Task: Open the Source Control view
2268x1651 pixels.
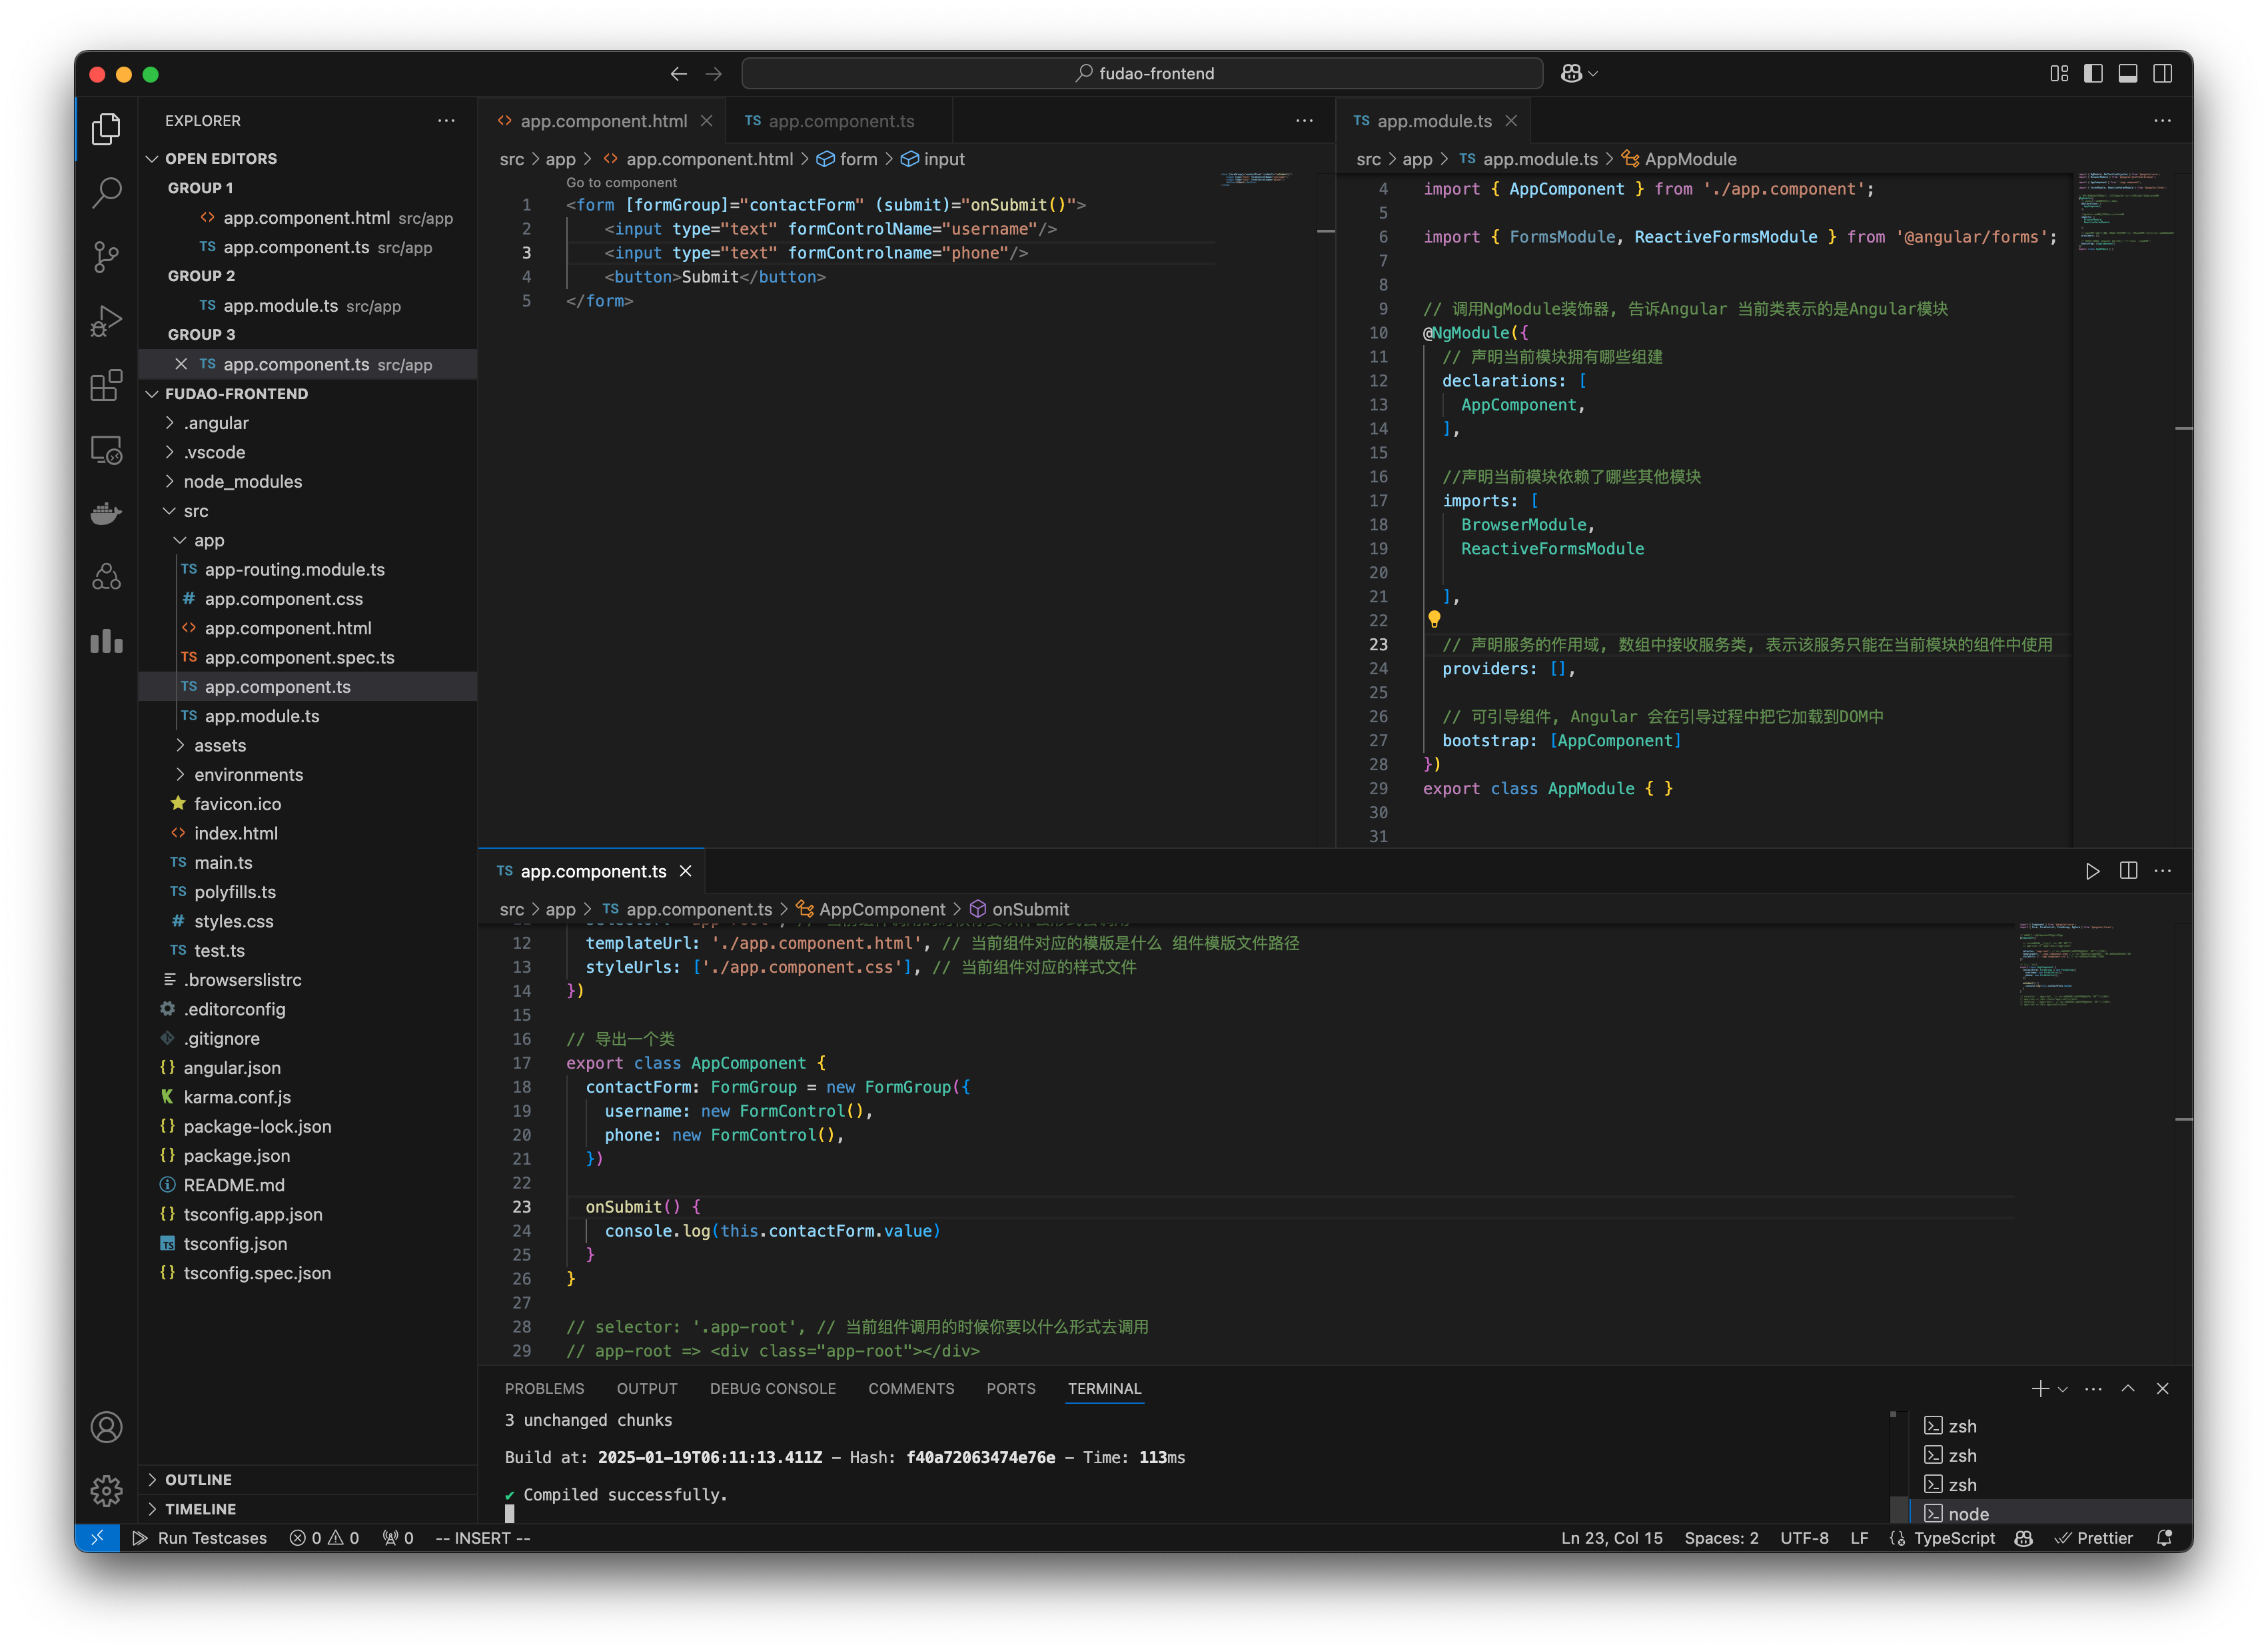Action: 106,257
